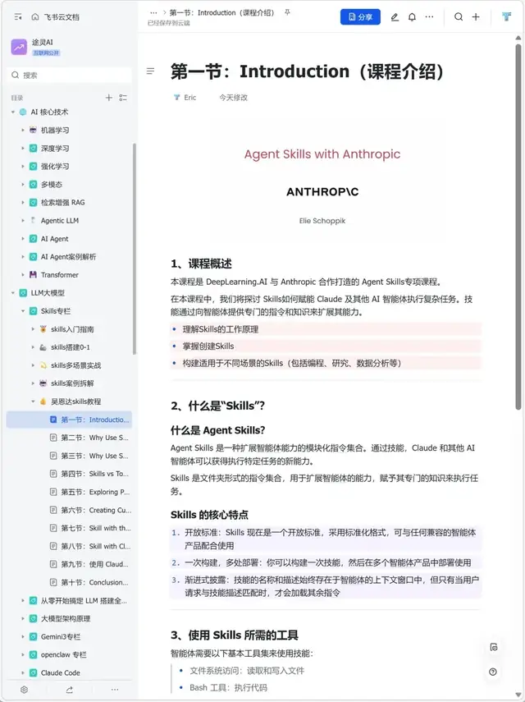Click the 互联网公开 badge under 途灵AI
This screenshot has width=525, height=702.
[x=46, y=53]
